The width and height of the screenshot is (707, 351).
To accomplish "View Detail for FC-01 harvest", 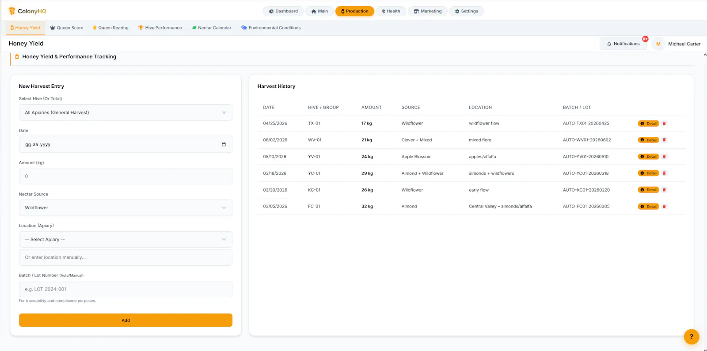I will pyautogui.click(x=648, y=207).
